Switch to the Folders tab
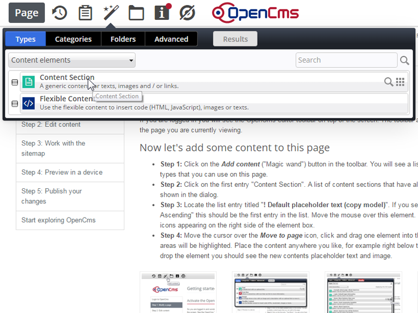Screen dimensions: 418x313 tap(123, 39)
